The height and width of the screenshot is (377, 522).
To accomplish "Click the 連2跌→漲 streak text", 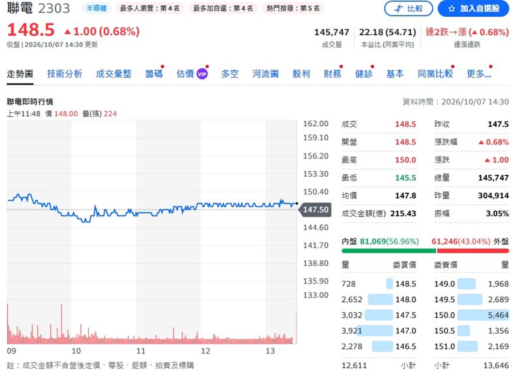I will (x=467, y=32).
